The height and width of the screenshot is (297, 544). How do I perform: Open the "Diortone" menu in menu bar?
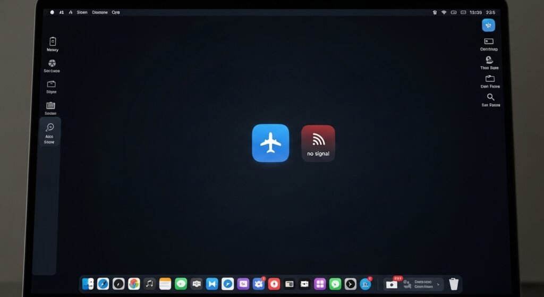[x=99, y=12]
